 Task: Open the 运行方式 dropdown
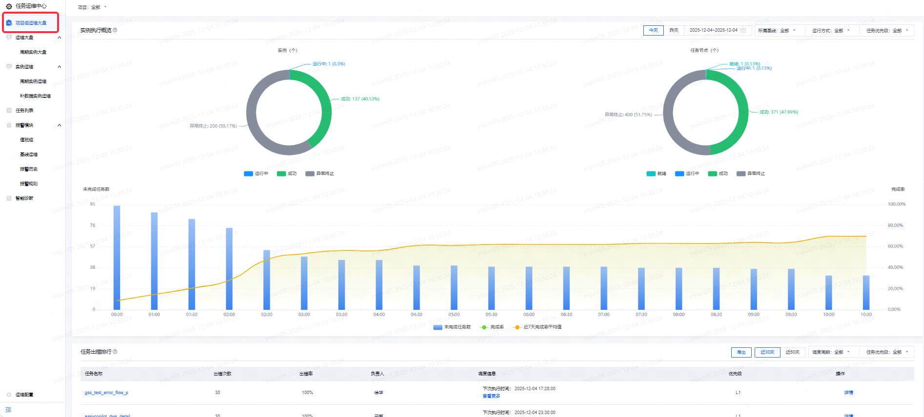[x=831, y=30]
